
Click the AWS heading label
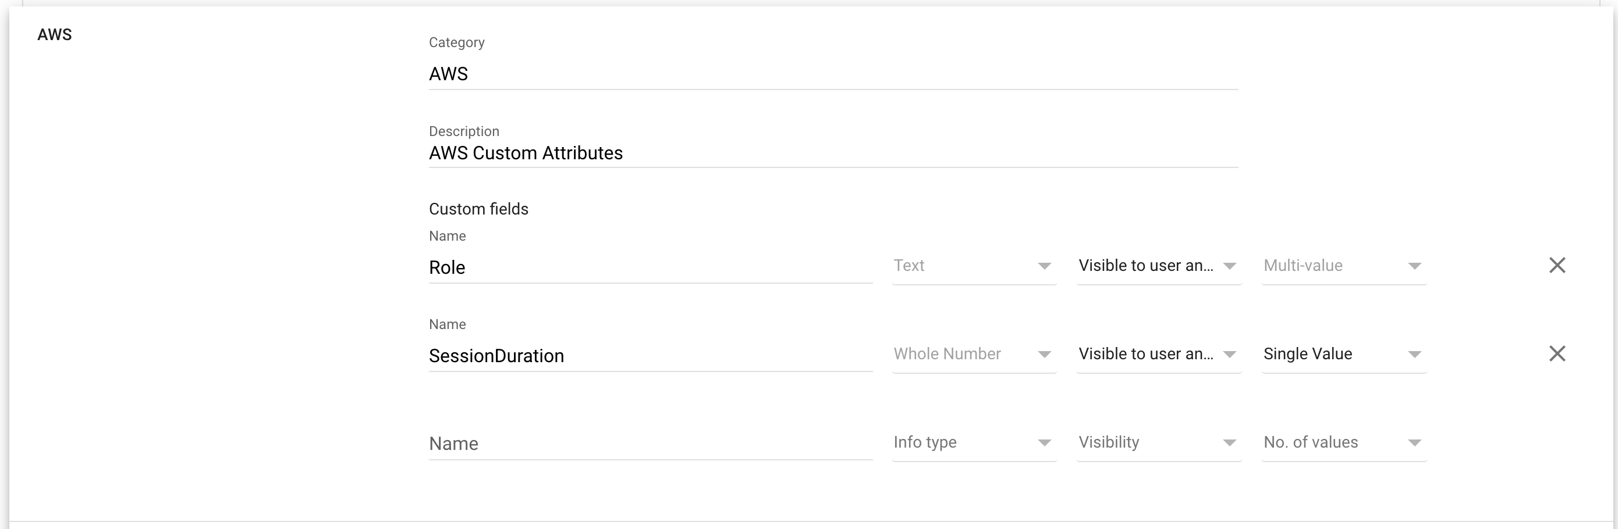54,34
